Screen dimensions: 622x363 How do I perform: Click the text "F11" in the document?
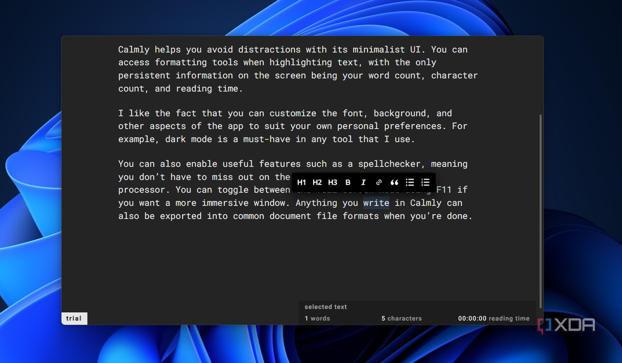[x=444, y=190]
